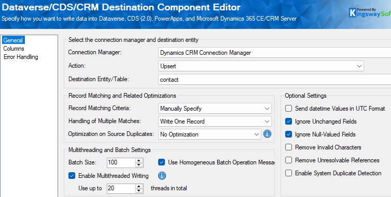Expand the Action dropdown set to Upsert
This screenshot has height=197, width=391.
click(261, 66)
